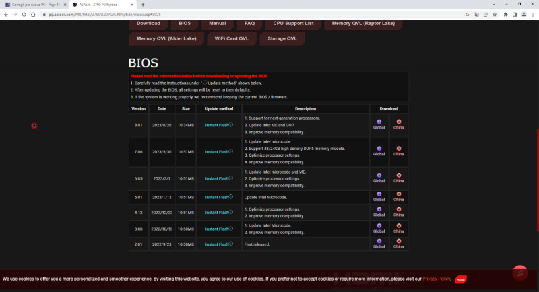Open the Privacy Policy link
Screen dimensions: 539x292
(436, 279)
